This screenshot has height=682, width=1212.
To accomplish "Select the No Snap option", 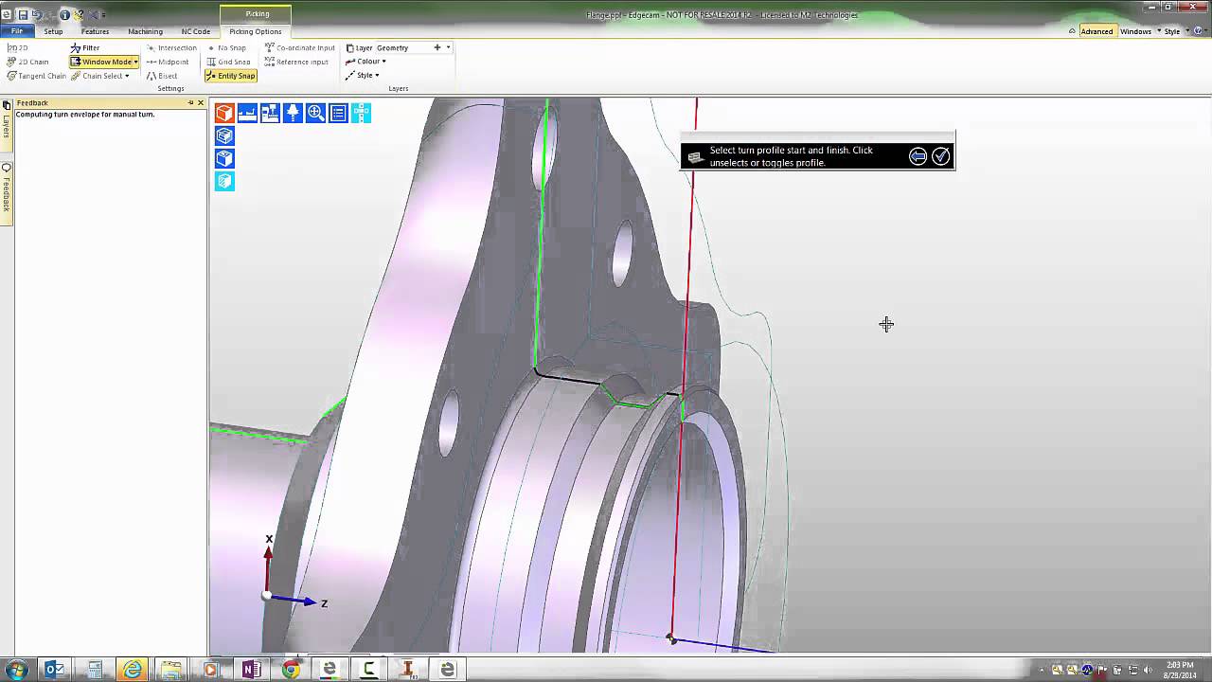I will coord(226,47).
